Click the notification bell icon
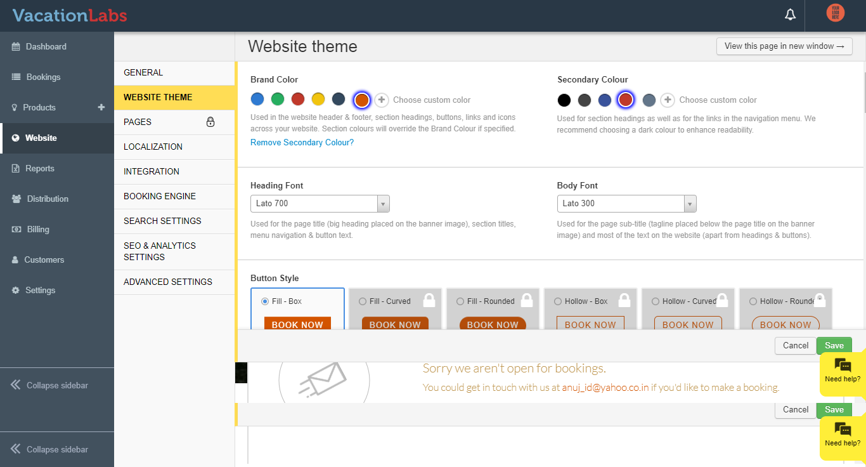Viewport: 866px width, 467px height. 790,15
